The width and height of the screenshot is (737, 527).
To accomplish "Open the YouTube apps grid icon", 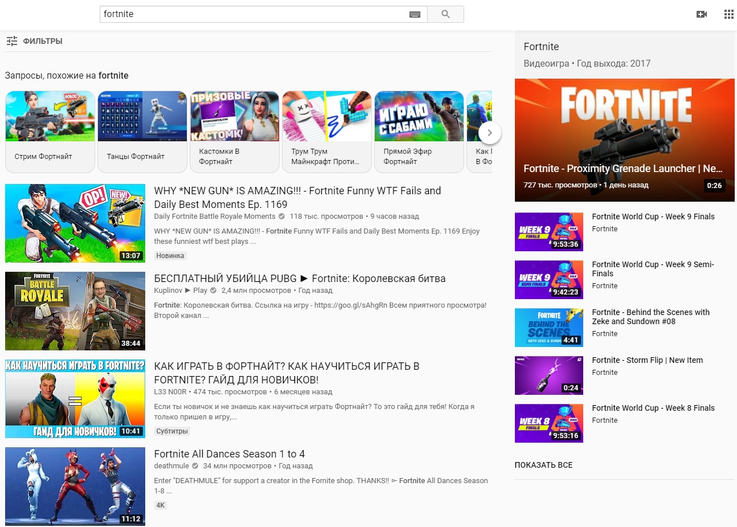I will pos(728,14).
